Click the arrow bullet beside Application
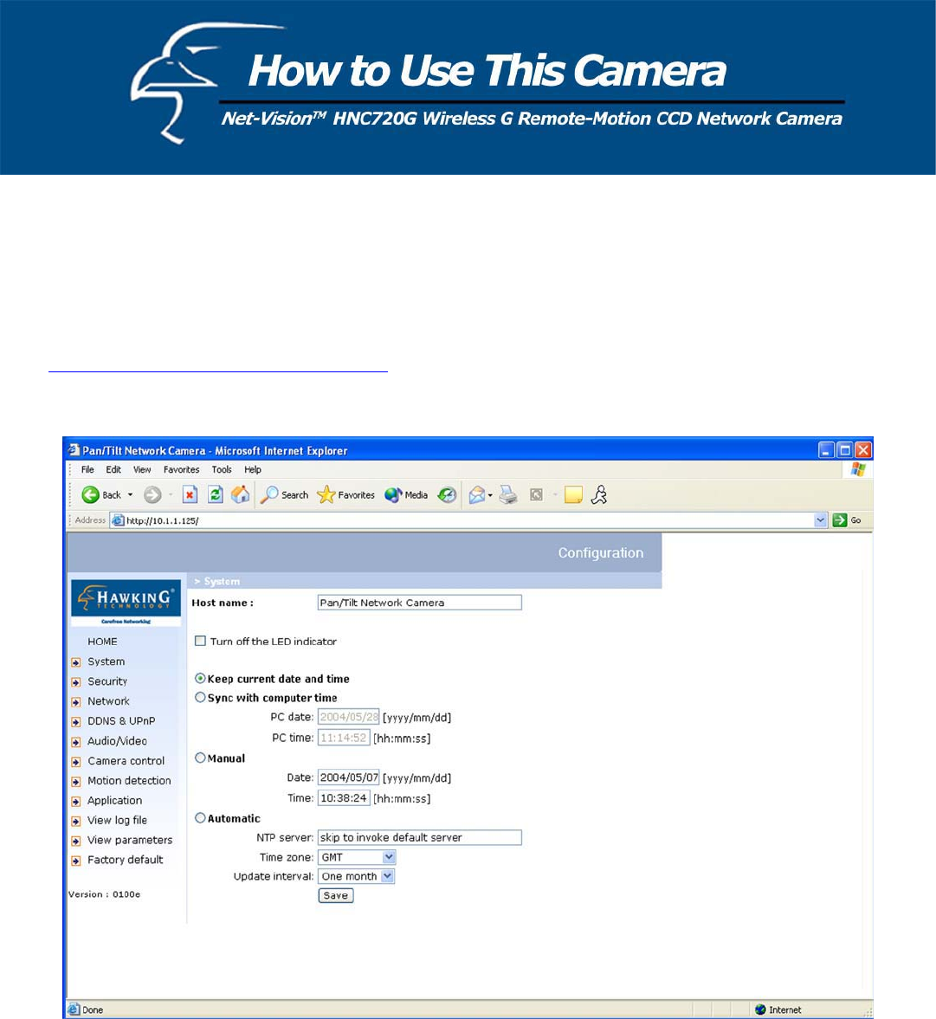936x1019 pixels. click(76, 802)
